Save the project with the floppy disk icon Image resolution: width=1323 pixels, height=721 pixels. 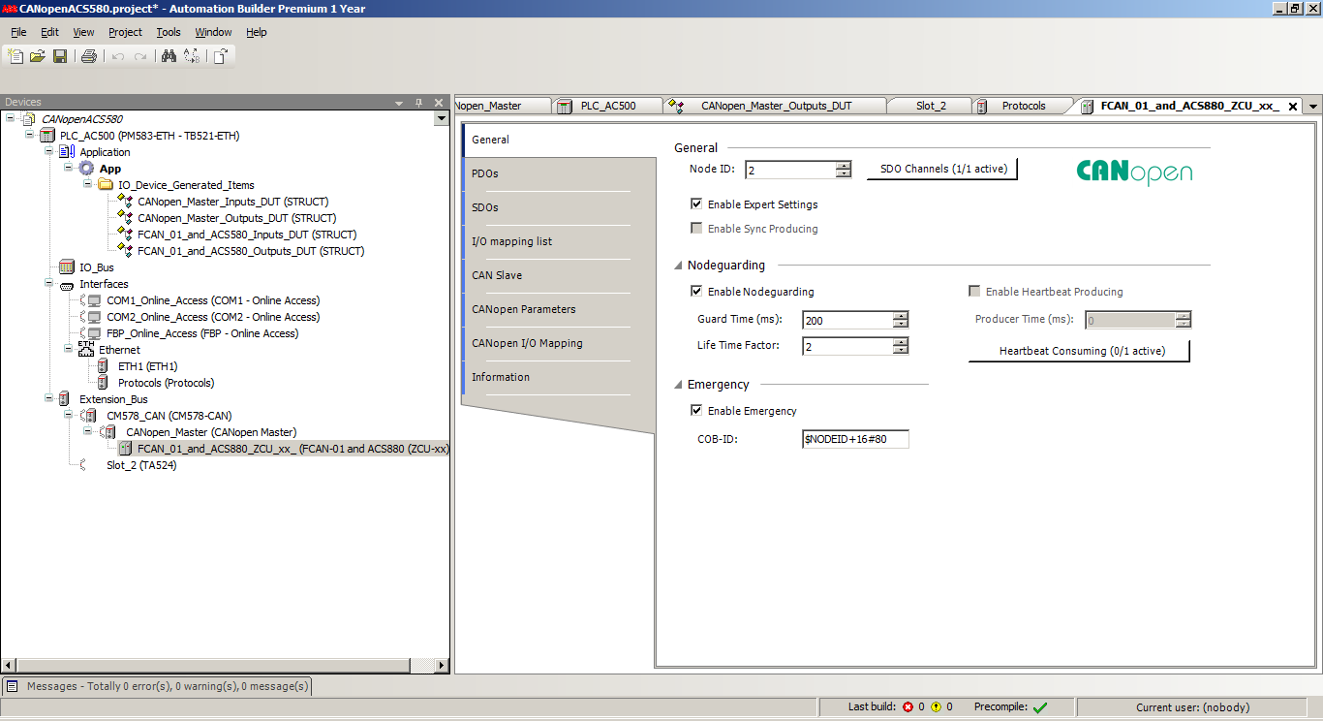pos(60,56)
